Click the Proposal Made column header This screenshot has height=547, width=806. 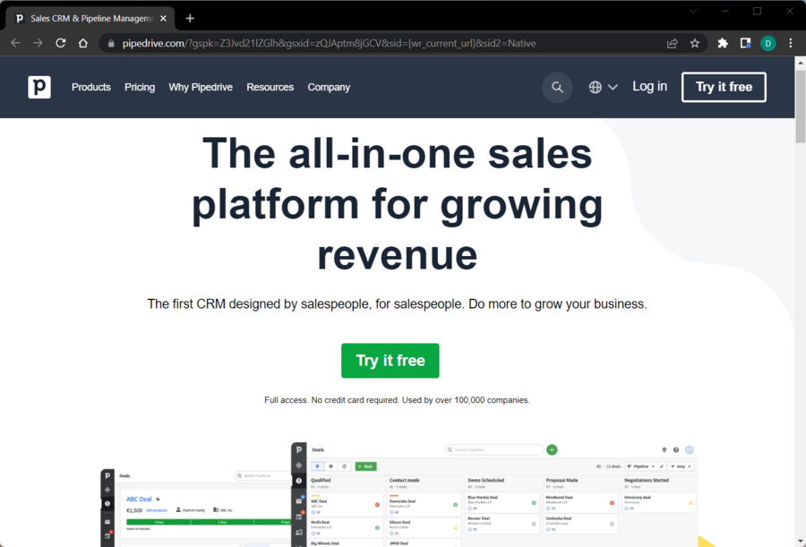tap(562, 480)
